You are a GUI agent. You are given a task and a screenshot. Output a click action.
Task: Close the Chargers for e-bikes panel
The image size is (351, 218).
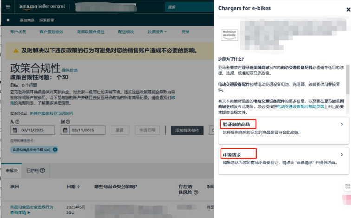348,10
